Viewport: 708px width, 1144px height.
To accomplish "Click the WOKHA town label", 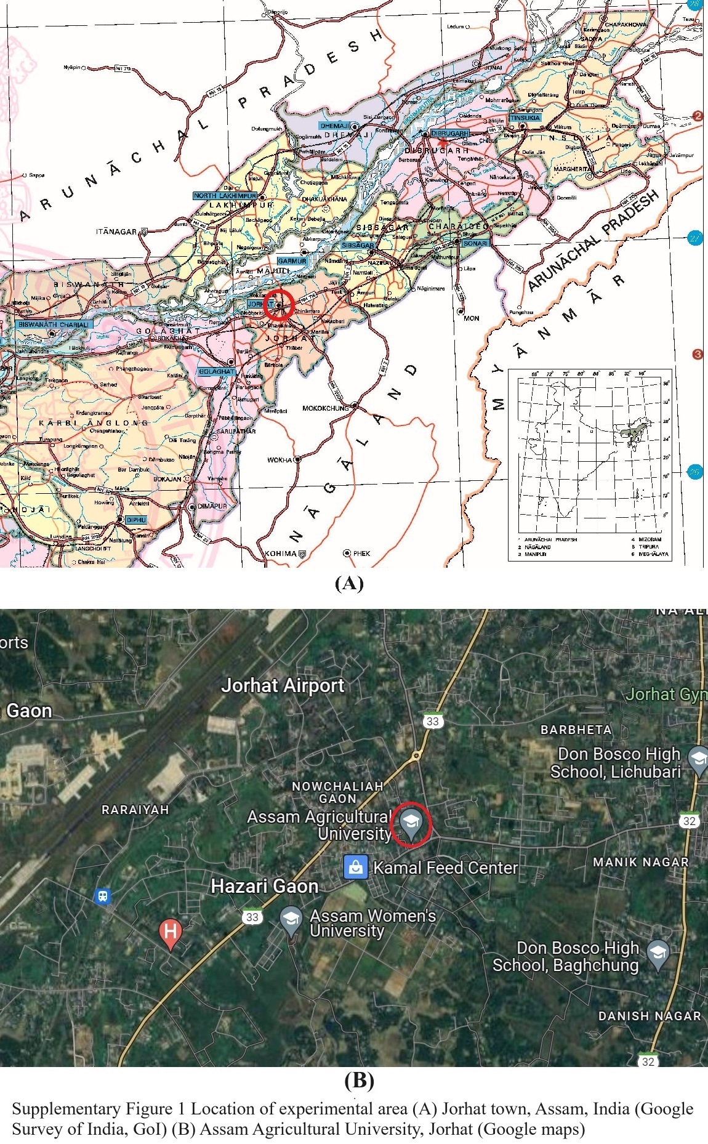I will pyautogui.click(x=280, y=460).
